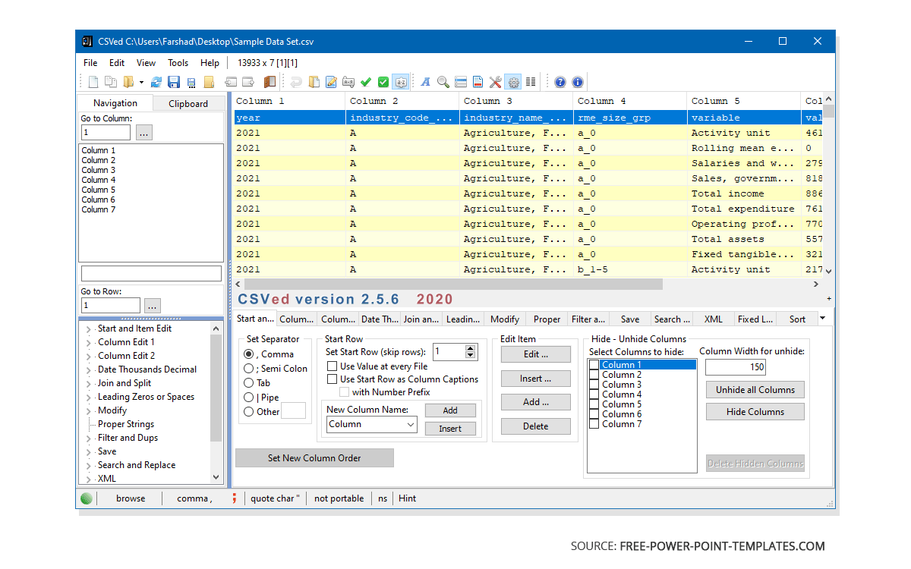
Task: Switch to the Clipboard tab
Action: click(x=188, y=104)
